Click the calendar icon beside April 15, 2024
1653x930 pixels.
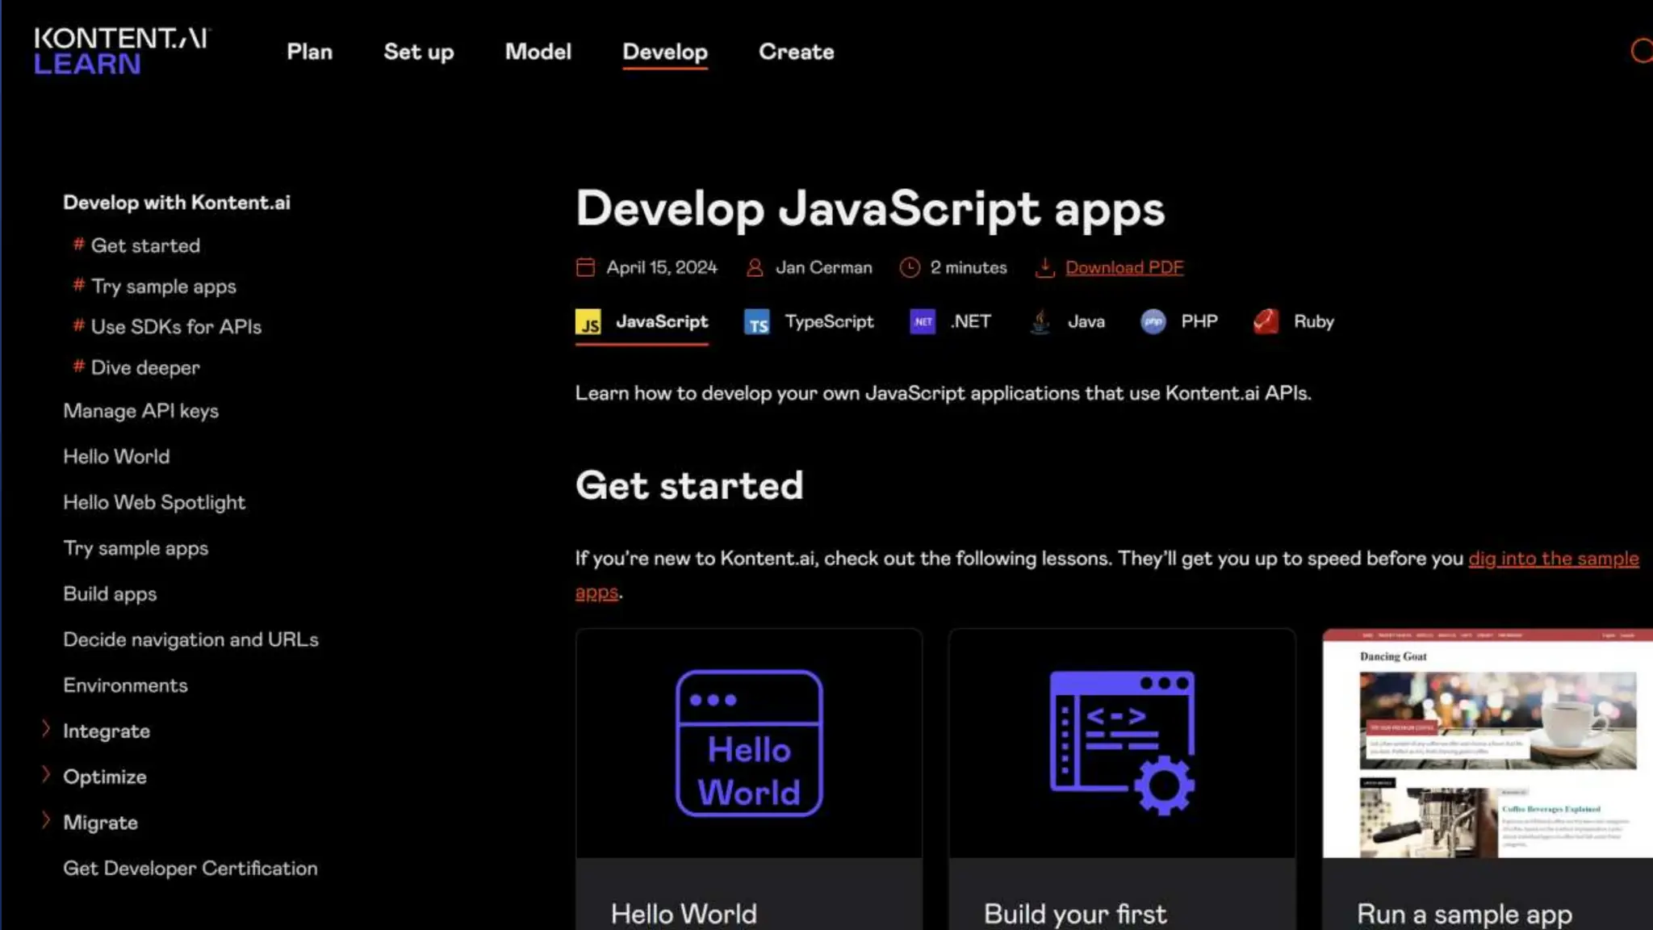click(585, 267)
